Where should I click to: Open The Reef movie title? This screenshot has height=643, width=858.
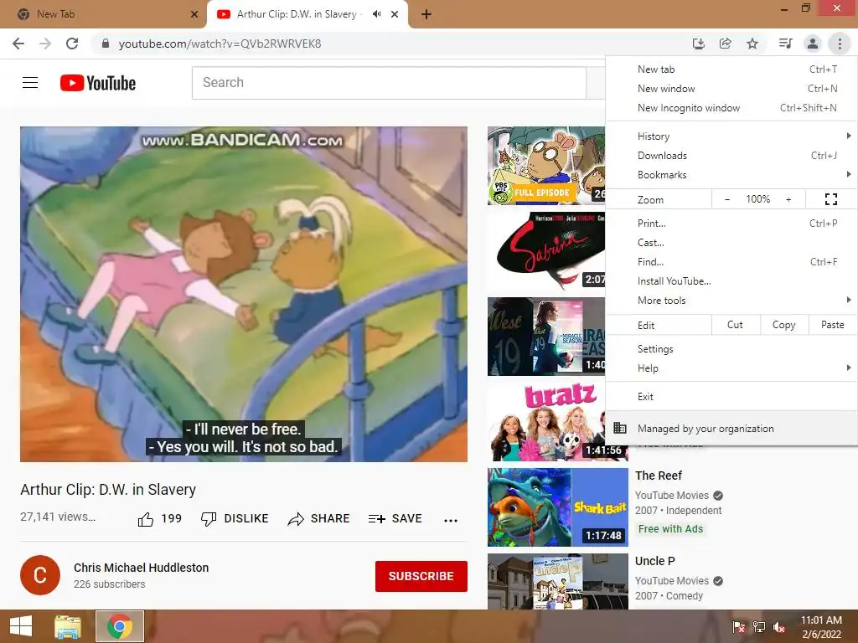[659, 476]
